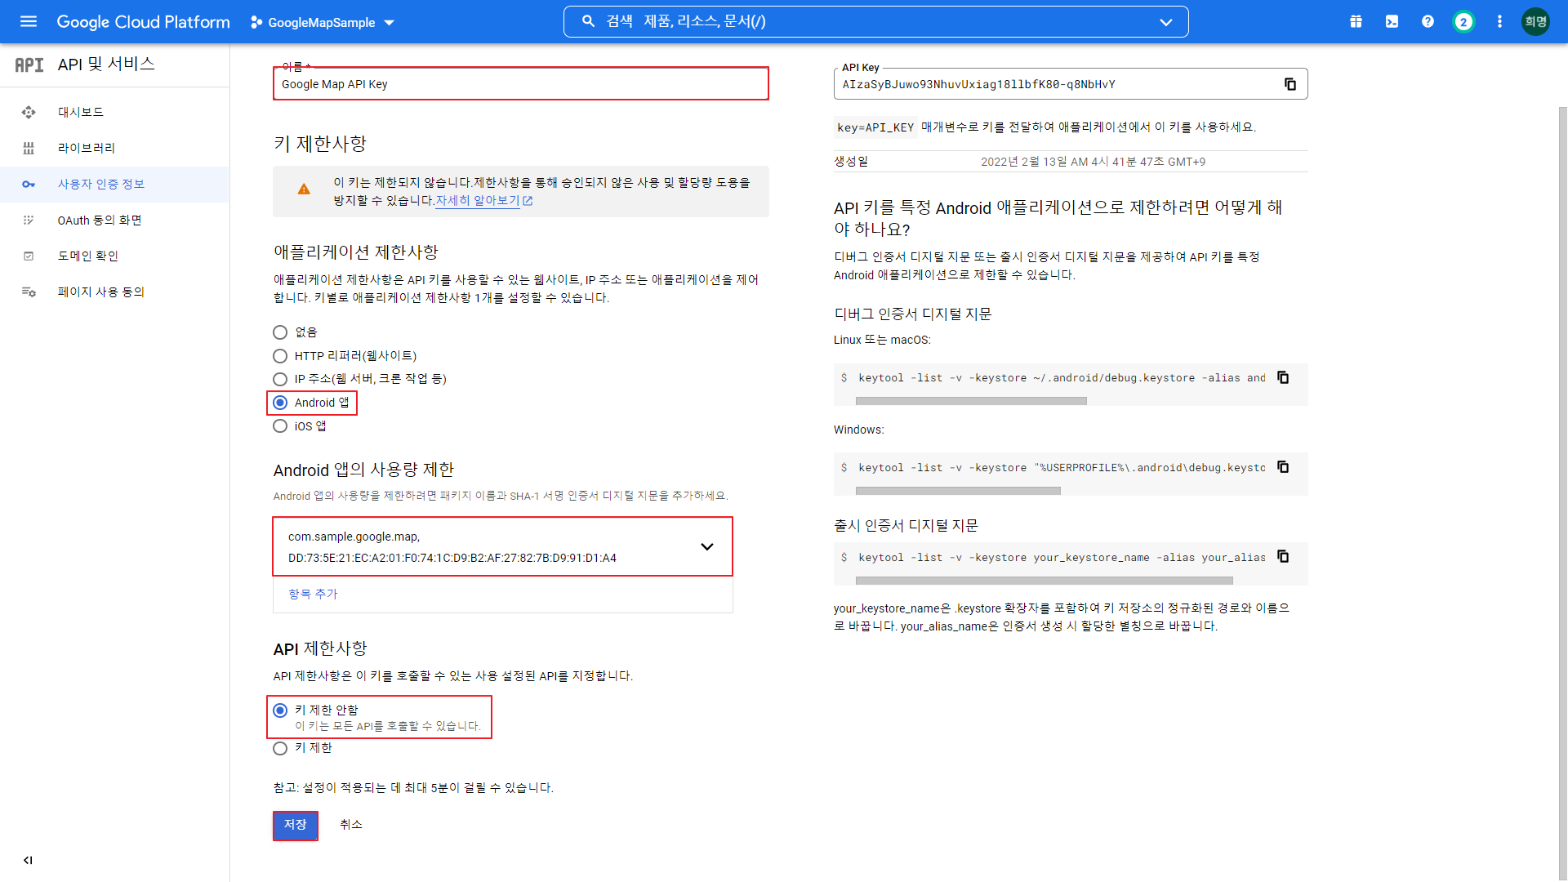Copy the Linux/macOS keytool command
The image size is (1568, 882).
[1283, 377]
